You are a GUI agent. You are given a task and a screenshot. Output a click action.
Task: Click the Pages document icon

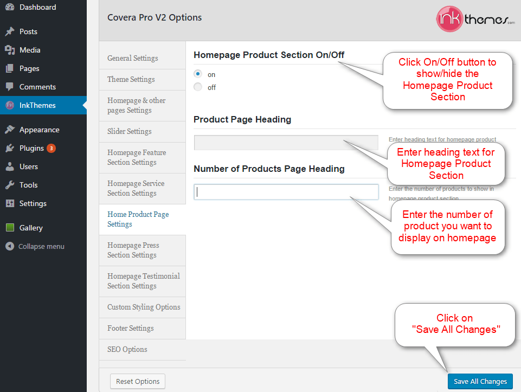[x=10, y=68]
